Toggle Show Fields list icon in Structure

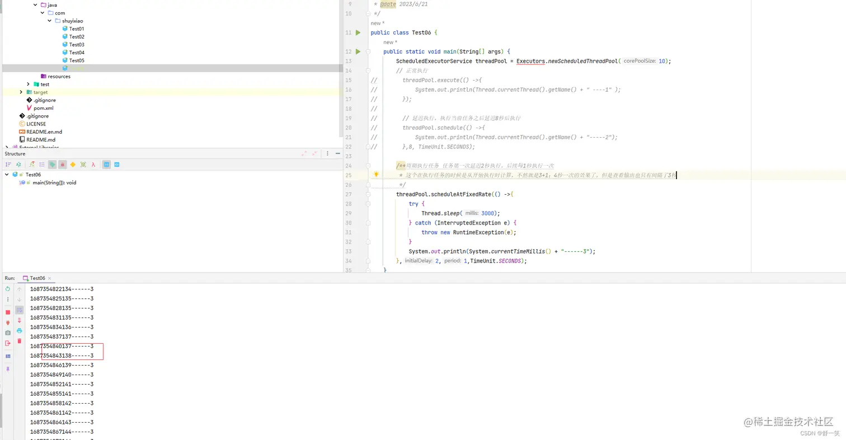click(42, 165)
